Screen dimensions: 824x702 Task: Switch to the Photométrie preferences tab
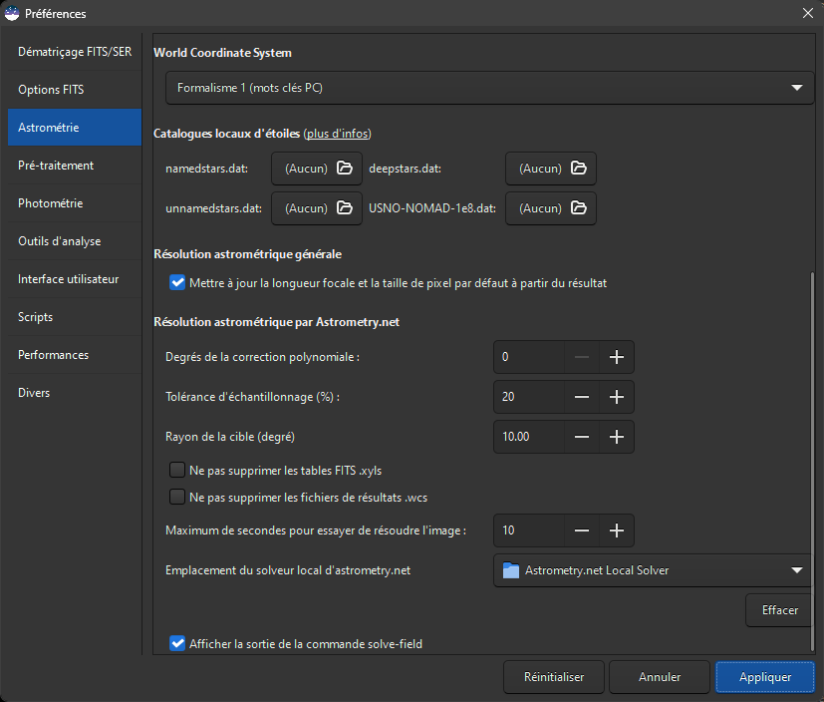pyautogui.click(x=51, y=203)
